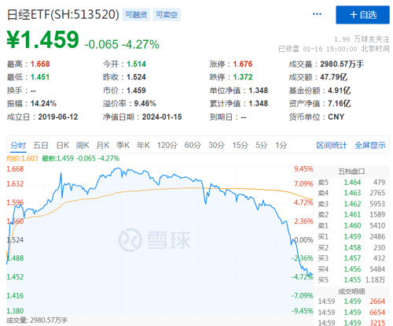Click the 成交量 2980.57万手 value in stats

(342, 64)
